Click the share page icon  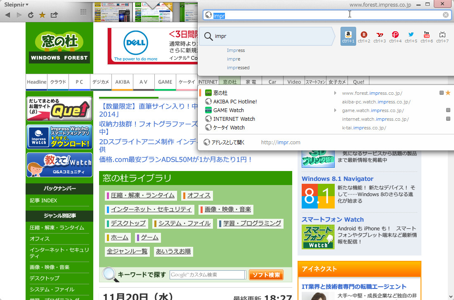(54, 14)
